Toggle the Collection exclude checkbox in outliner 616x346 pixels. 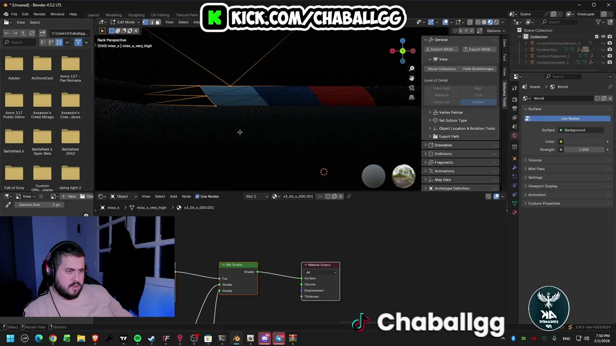click(x=597, y=37)
